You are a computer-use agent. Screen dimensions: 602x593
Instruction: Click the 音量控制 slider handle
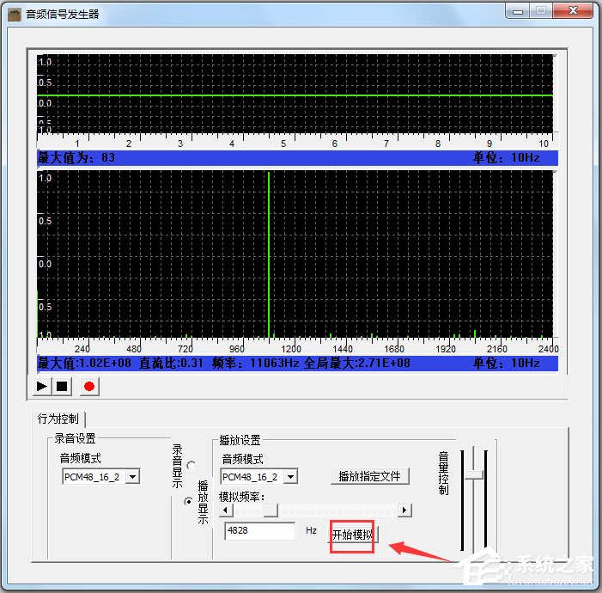click(x=474, y=474)
